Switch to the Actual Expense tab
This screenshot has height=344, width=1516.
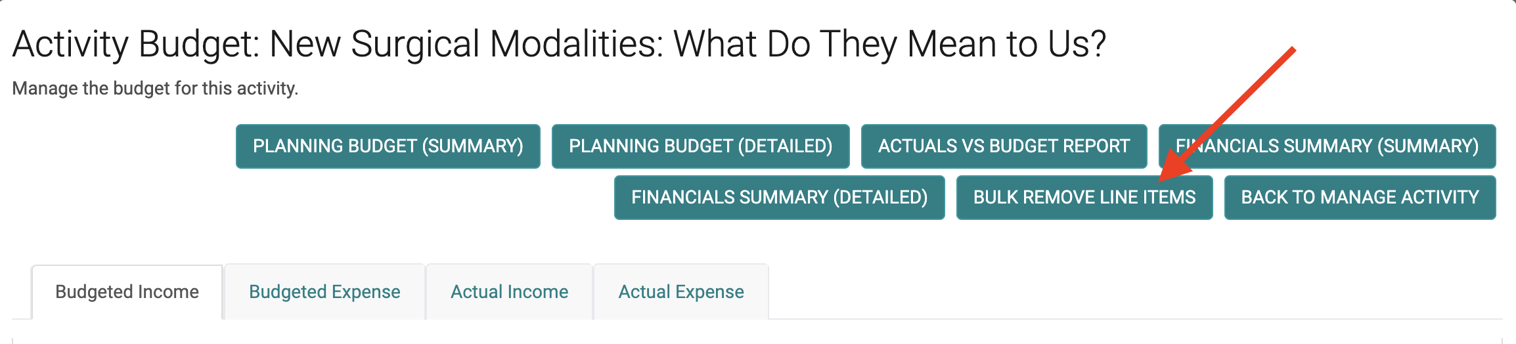pos(681,291)
